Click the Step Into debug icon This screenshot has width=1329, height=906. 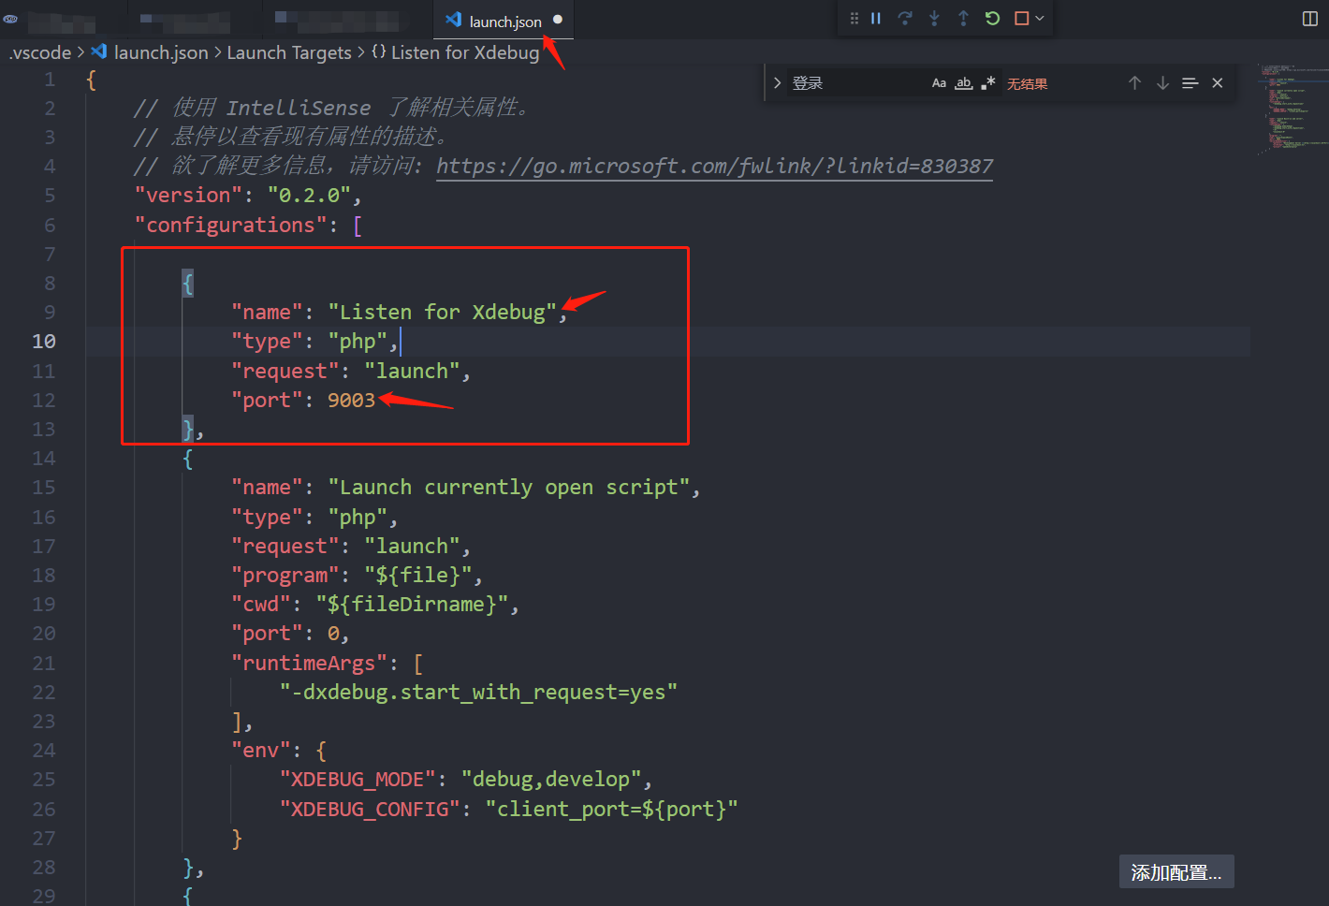(934, 18)
